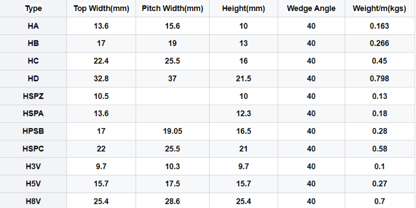Select the 12.3 height cell for HSPA
The width and height of the screenshot is (416, 208).
(244, 114)
